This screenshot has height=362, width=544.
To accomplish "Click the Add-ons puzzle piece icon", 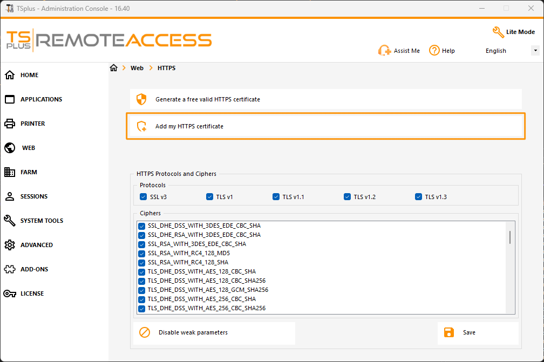I will click(10, 269).
